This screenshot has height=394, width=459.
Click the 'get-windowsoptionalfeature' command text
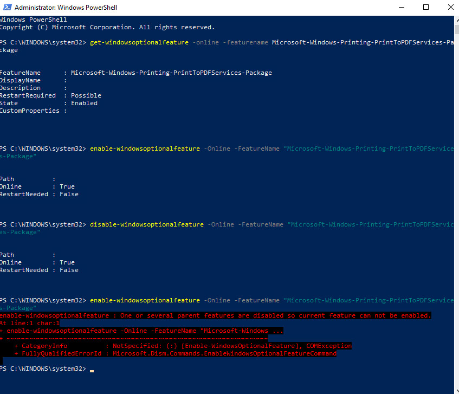(139, 42)
